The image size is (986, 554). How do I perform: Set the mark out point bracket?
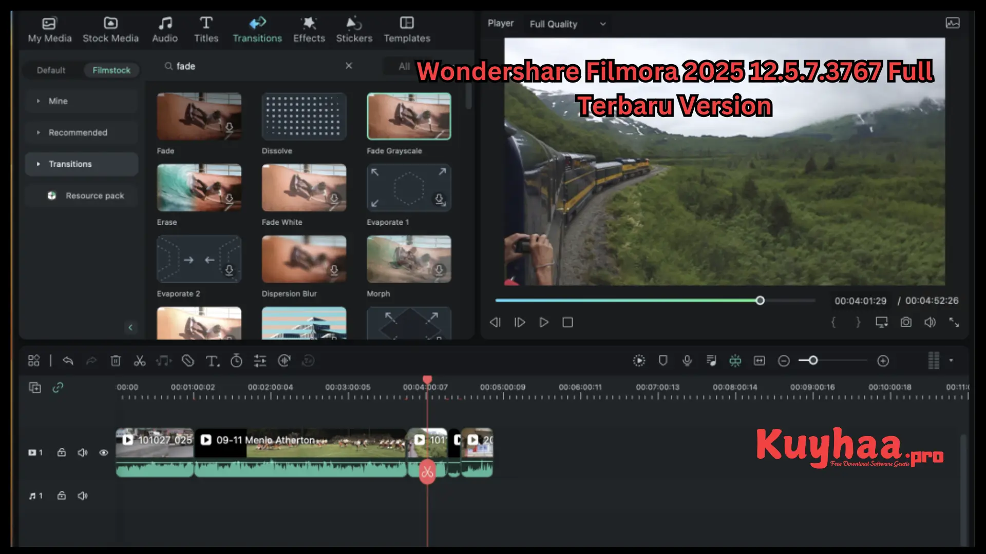tap(858, 322)
